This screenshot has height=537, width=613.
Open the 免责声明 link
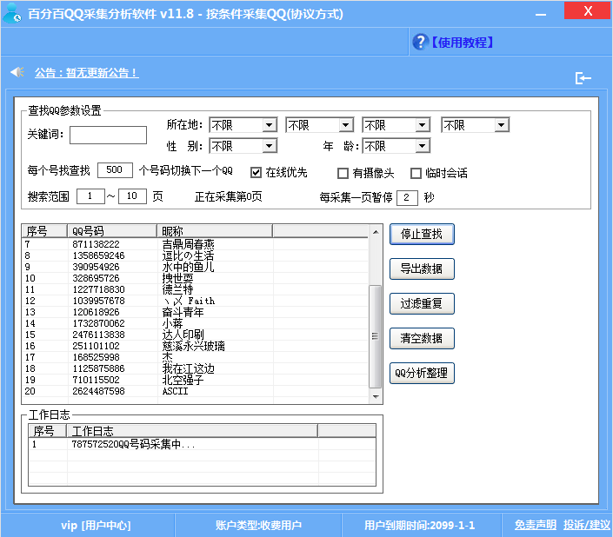pos(535,525)
